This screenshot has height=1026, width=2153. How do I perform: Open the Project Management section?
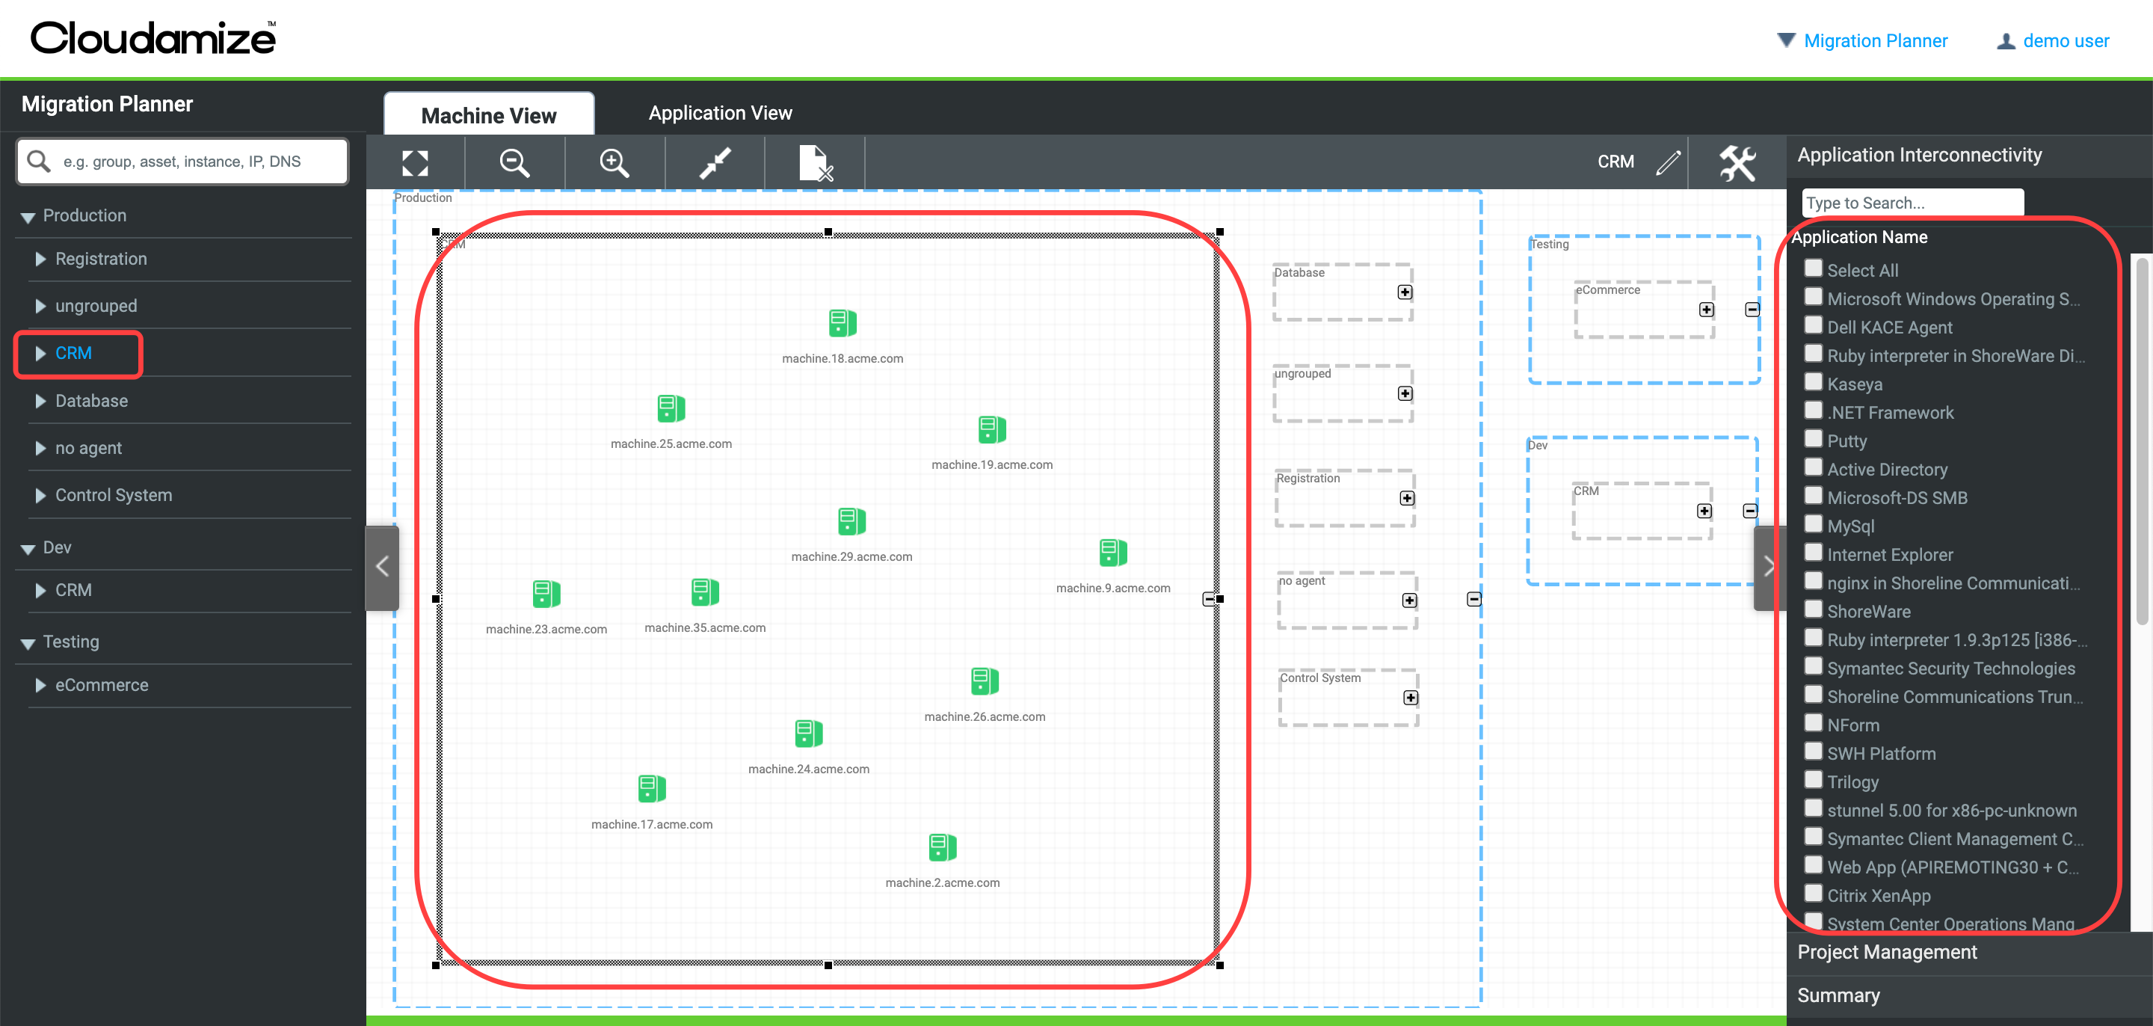(1885, 951)
